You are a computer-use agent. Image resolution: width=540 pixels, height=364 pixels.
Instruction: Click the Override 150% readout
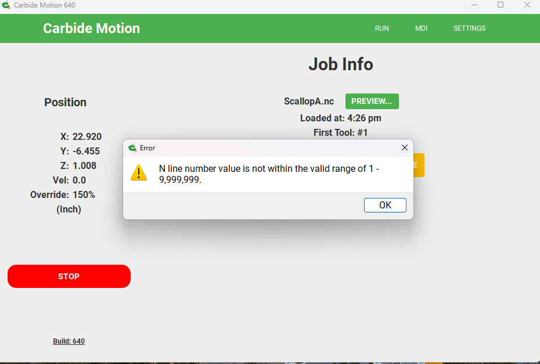pyautogui.click(x=63, y=195)
